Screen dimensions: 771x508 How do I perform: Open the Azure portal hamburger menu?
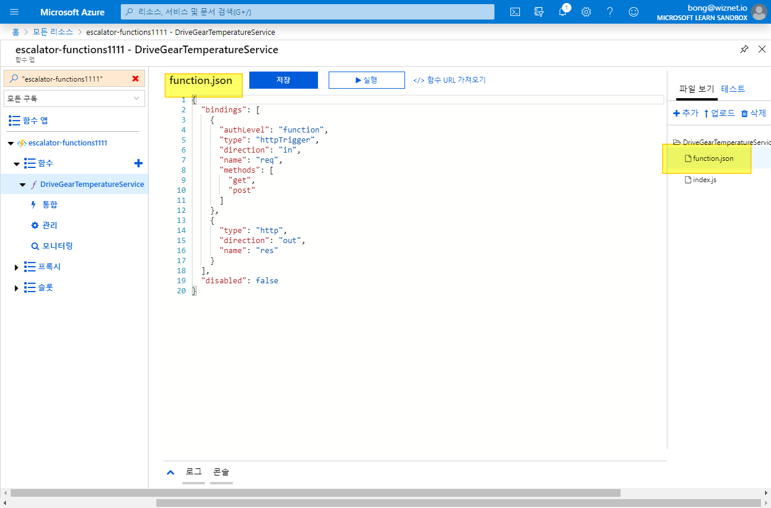pos(14,12)
